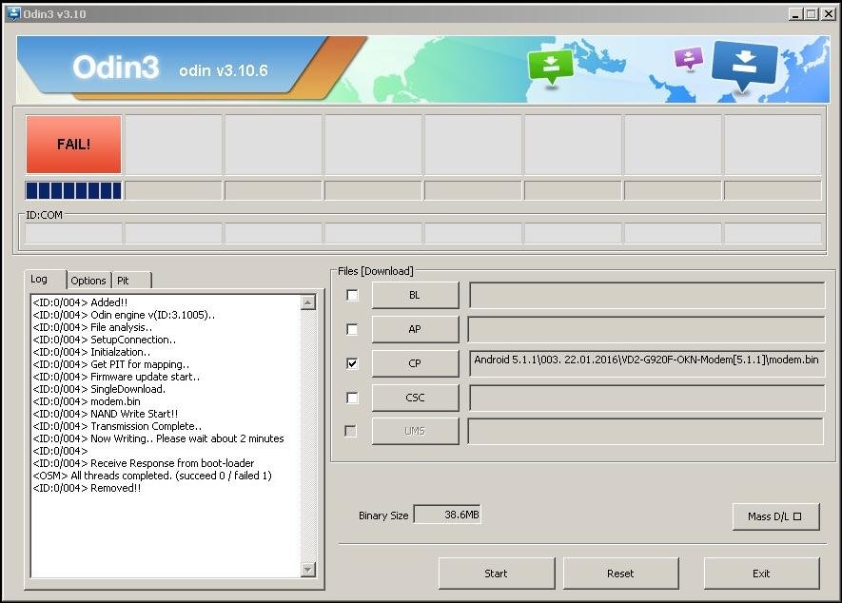Screen dimensions: 842x603
Task: Enable the AP file checkbox
Action: [352, 329]
